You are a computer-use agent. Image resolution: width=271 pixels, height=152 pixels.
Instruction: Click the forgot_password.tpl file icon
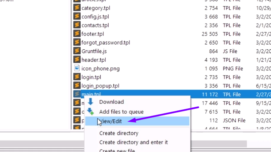pyautogui.click(x=77, y=42)
